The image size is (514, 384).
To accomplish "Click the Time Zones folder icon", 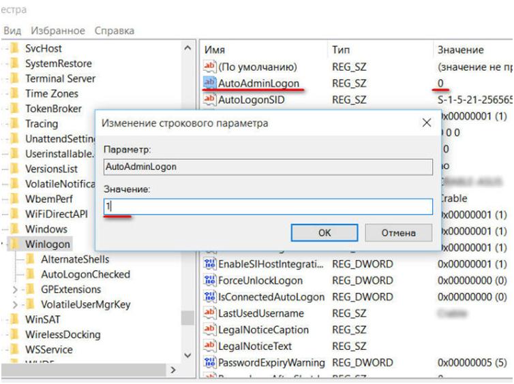I will click(14, 93).
